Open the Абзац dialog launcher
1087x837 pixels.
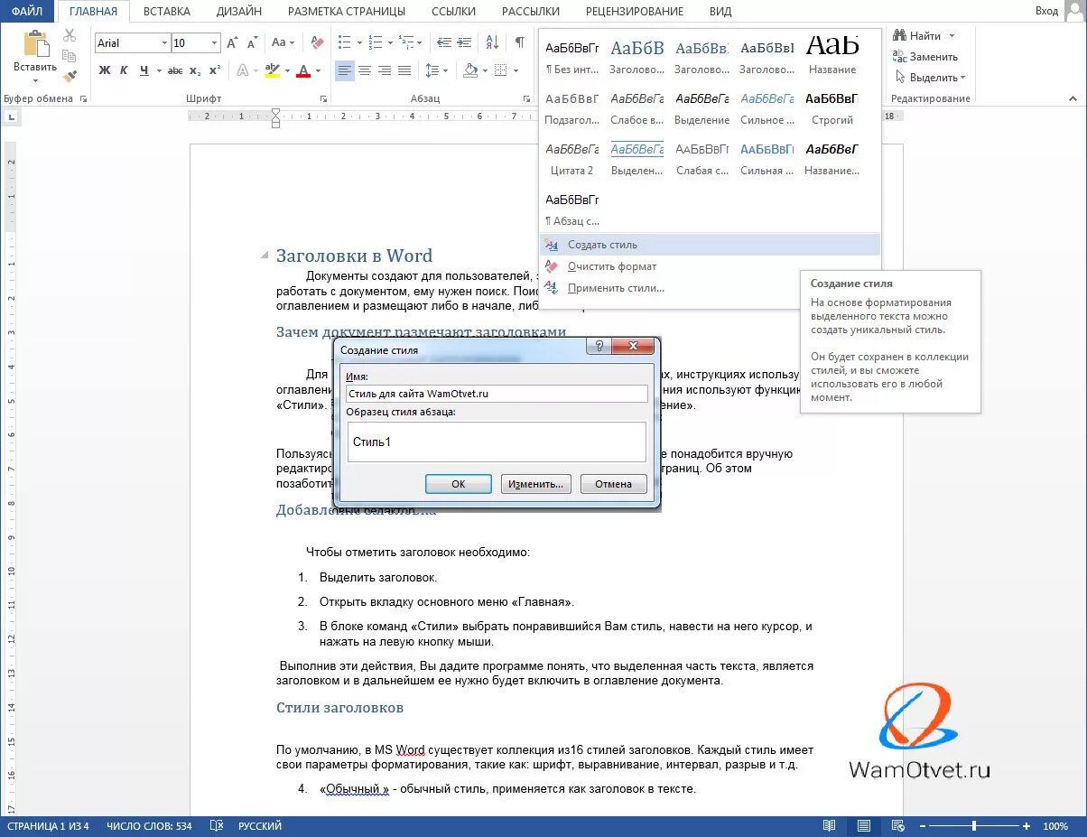tap(527, 99)
